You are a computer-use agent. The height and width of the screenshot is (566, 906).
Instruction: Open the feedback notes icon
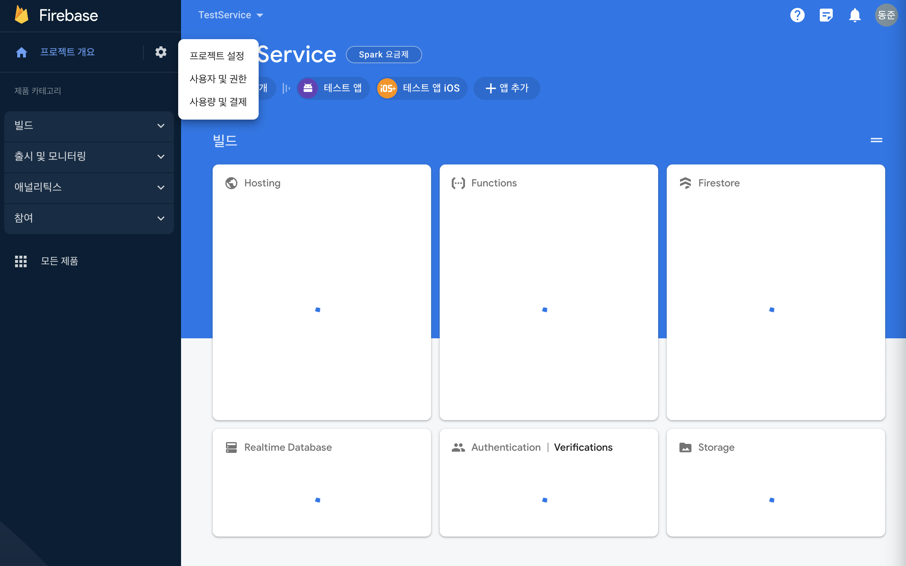coord(826,15)
